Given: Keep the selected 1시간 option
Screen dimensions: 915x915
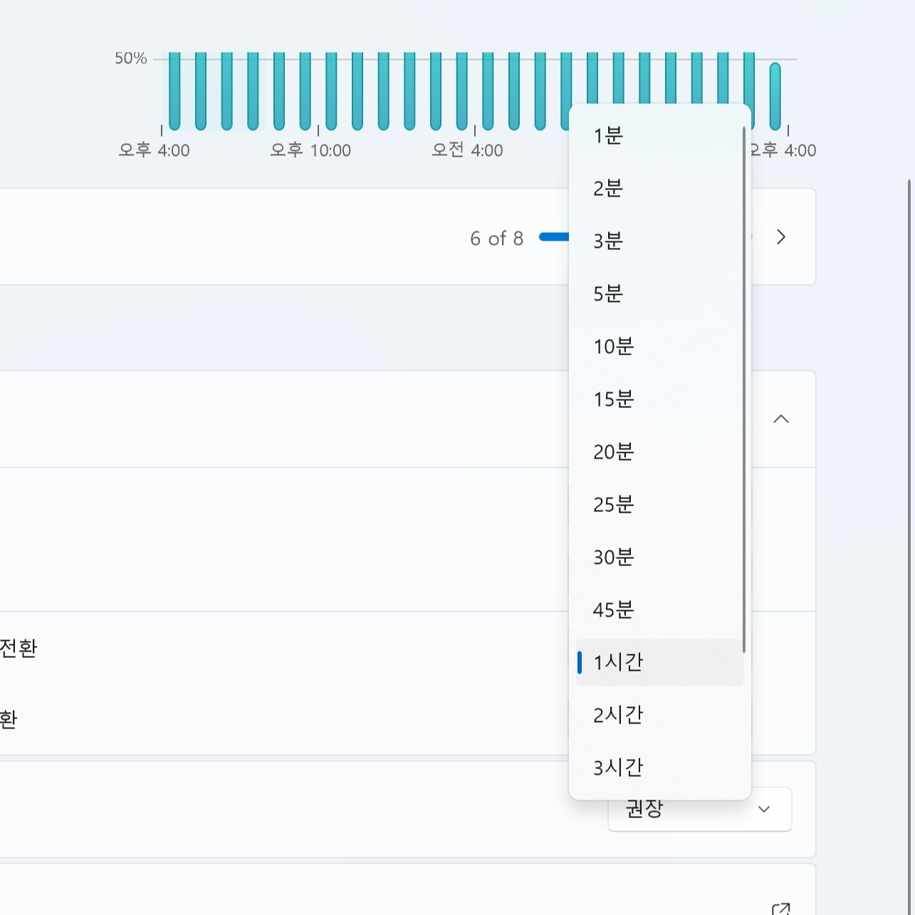Looking at the screenshot, I should point(660,663).
